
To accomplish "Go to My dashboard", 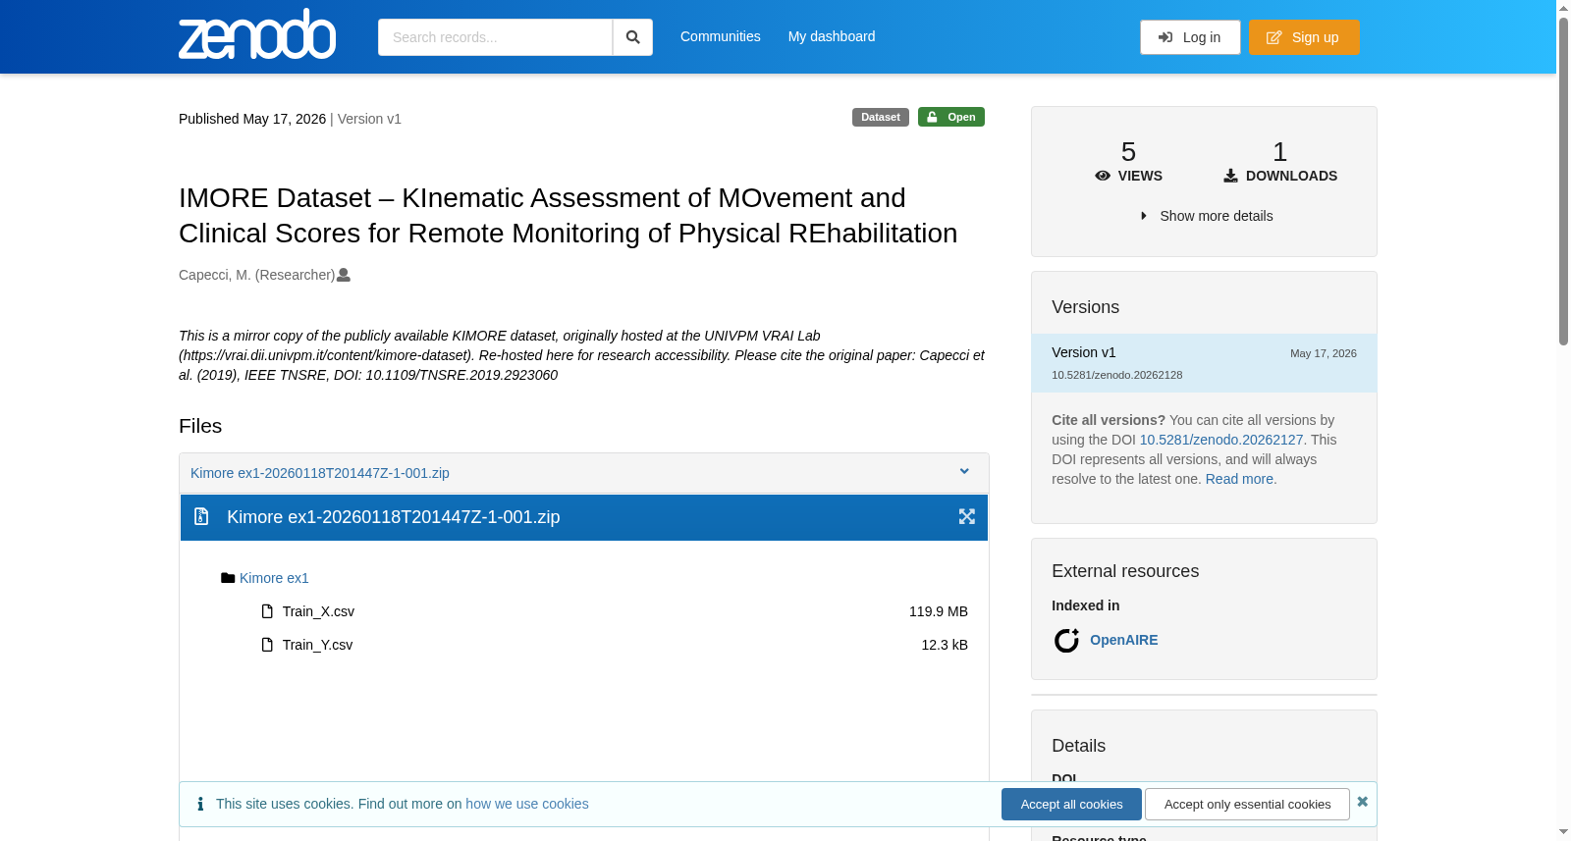I will pyautogui.click(x=832, y=36).
